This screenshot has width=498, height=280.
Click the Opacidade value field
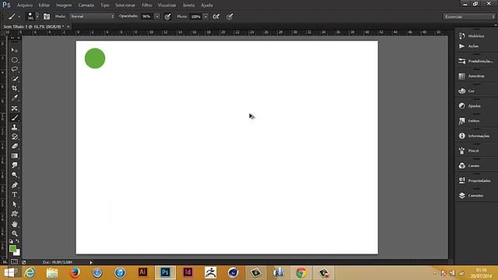click(x=147, y=16)
